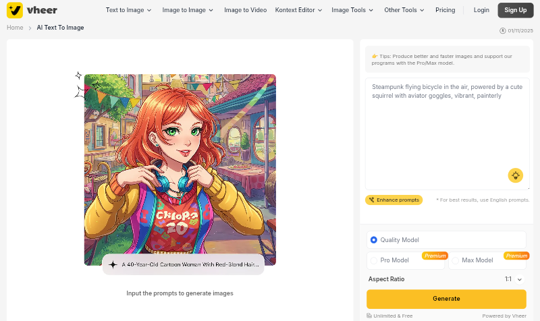Click the Vheer logo icon

tap(15, 10)
